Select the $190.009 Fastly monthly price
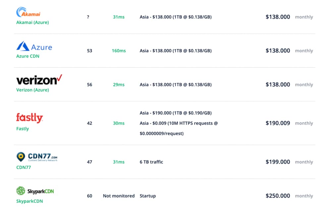This screenshot has height=220, width=323. [278, 123]
